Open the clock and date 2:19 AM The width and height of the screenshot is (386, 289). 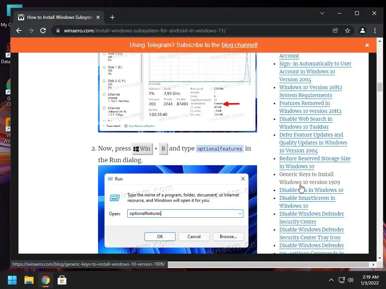pyautogui.click(x=370, y=280)
